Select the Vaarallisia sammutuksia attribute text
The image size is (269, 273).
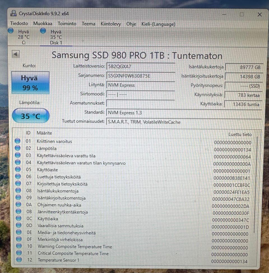(61, 226)
